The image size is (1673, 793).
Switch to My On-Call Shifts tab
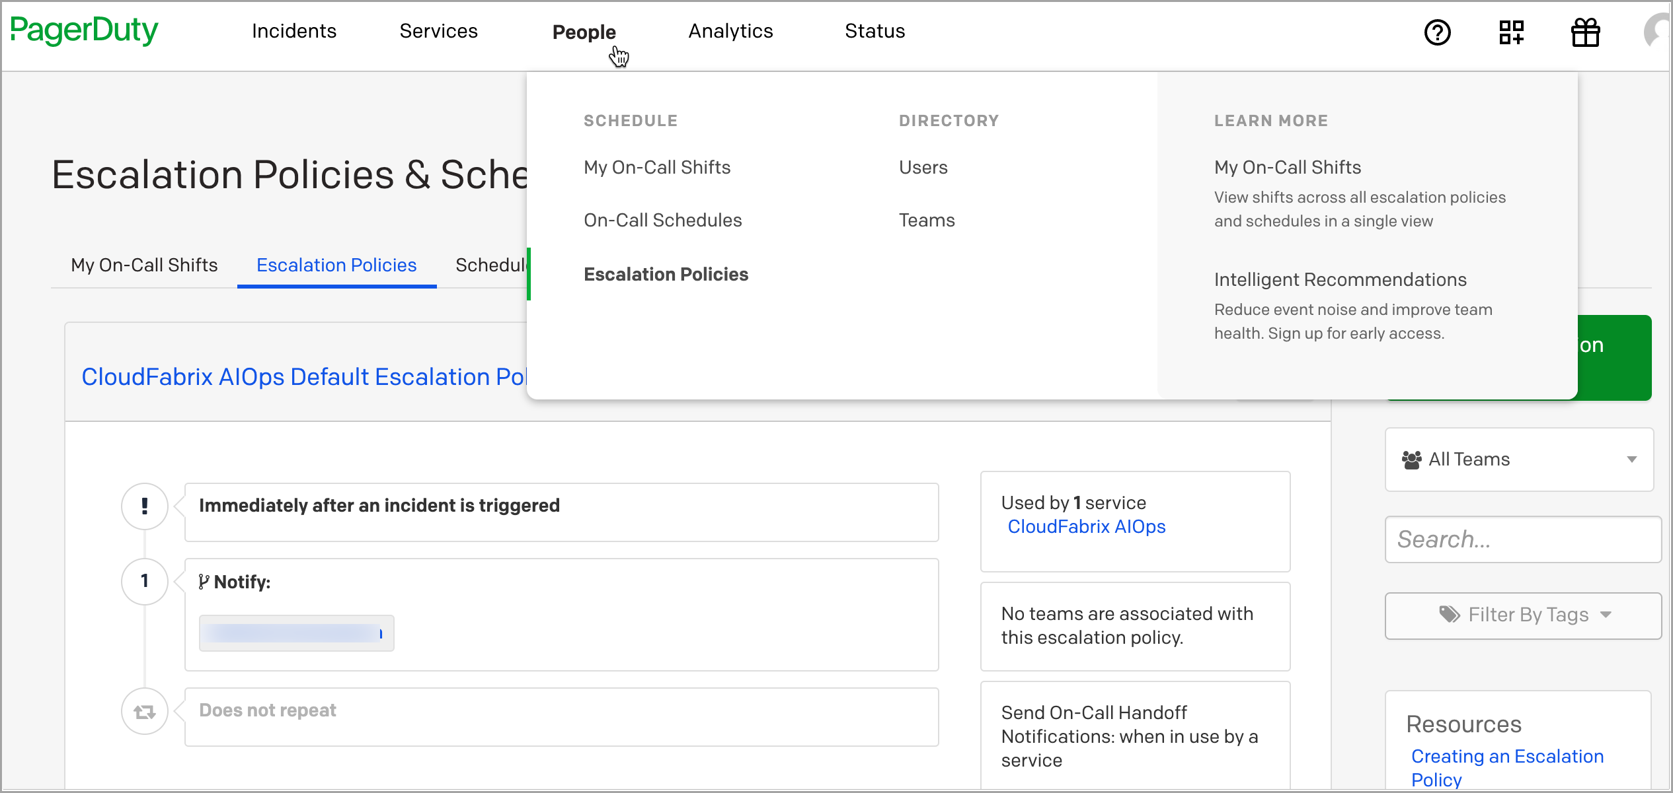tap(144, 265)
